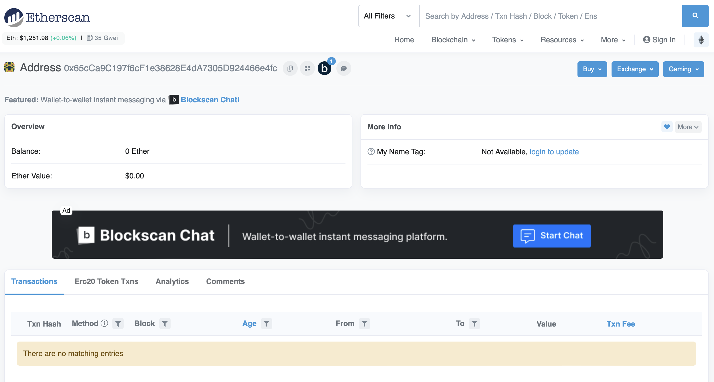The width and height of the screenshot is (714, 382).
Task: Switch to the Erc20 Token Txns tab
Action: click(x=106, y=281)
